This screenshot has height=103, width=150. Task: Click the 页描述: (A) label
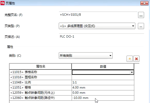click(12, 37)
